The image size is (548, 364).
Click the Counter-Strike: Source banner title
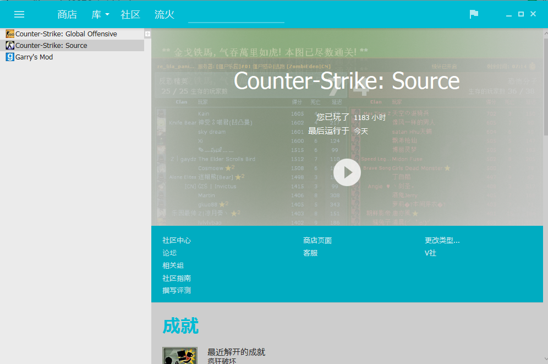tap(347, 81)
